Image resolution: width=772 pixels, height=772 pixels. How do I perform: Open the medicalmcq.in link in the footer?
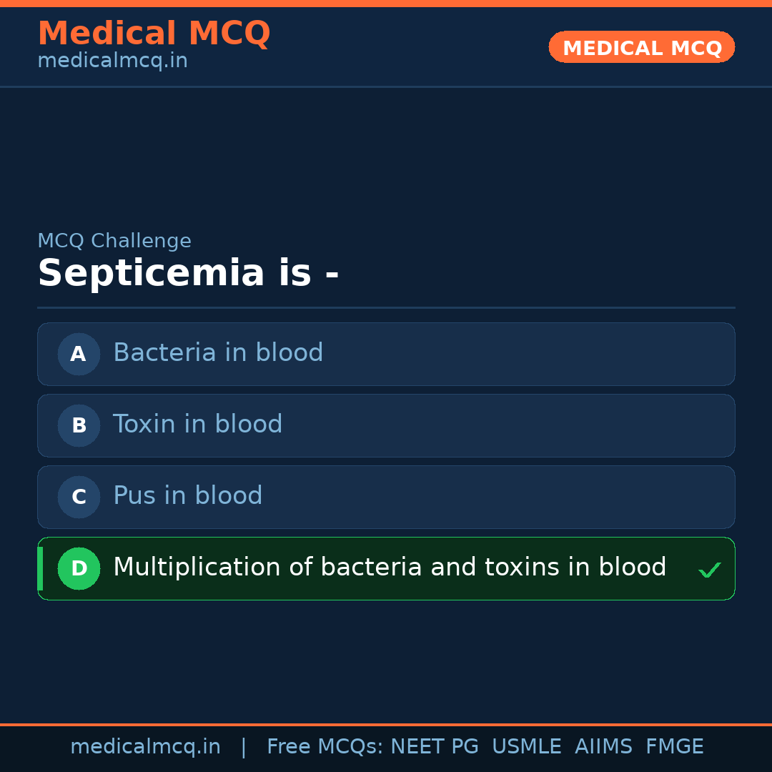coord(145,747)
